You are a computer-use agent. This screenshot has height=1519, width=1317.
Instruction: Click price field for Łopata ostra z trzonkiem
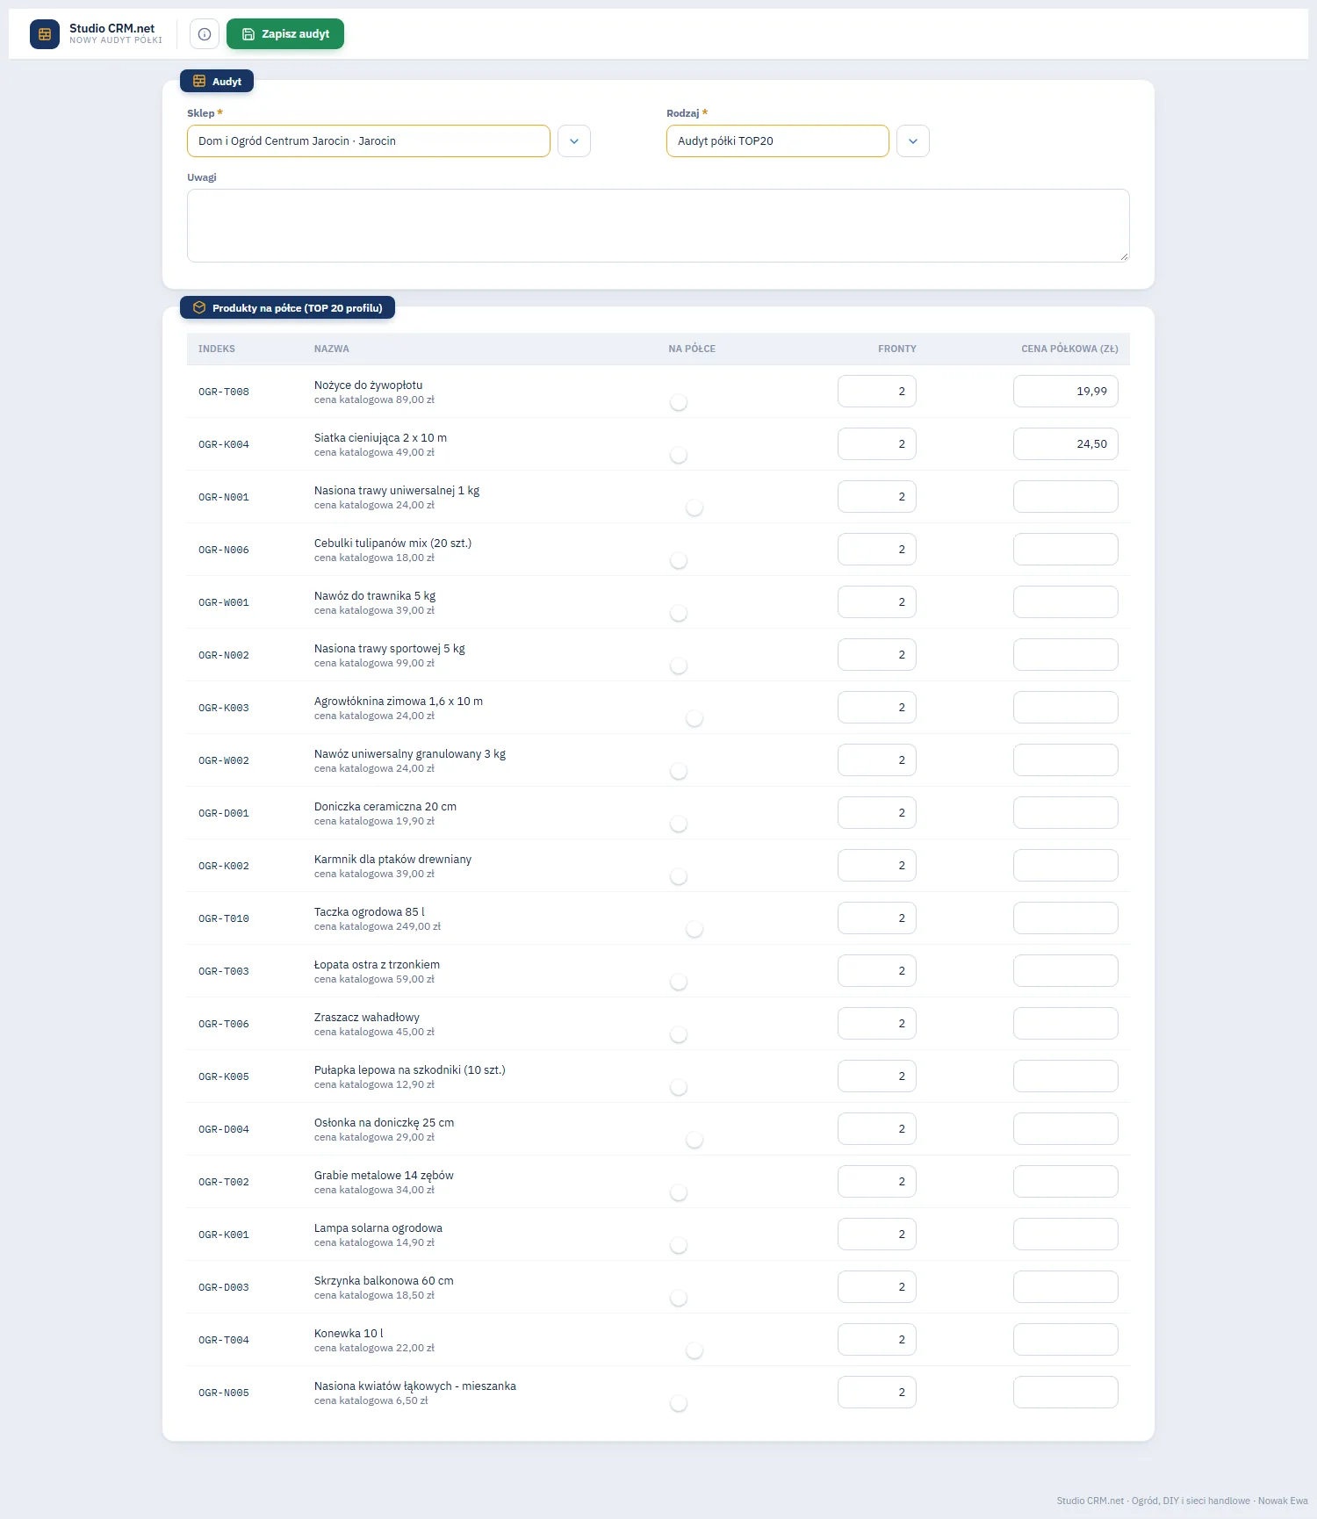(1066, 971)
